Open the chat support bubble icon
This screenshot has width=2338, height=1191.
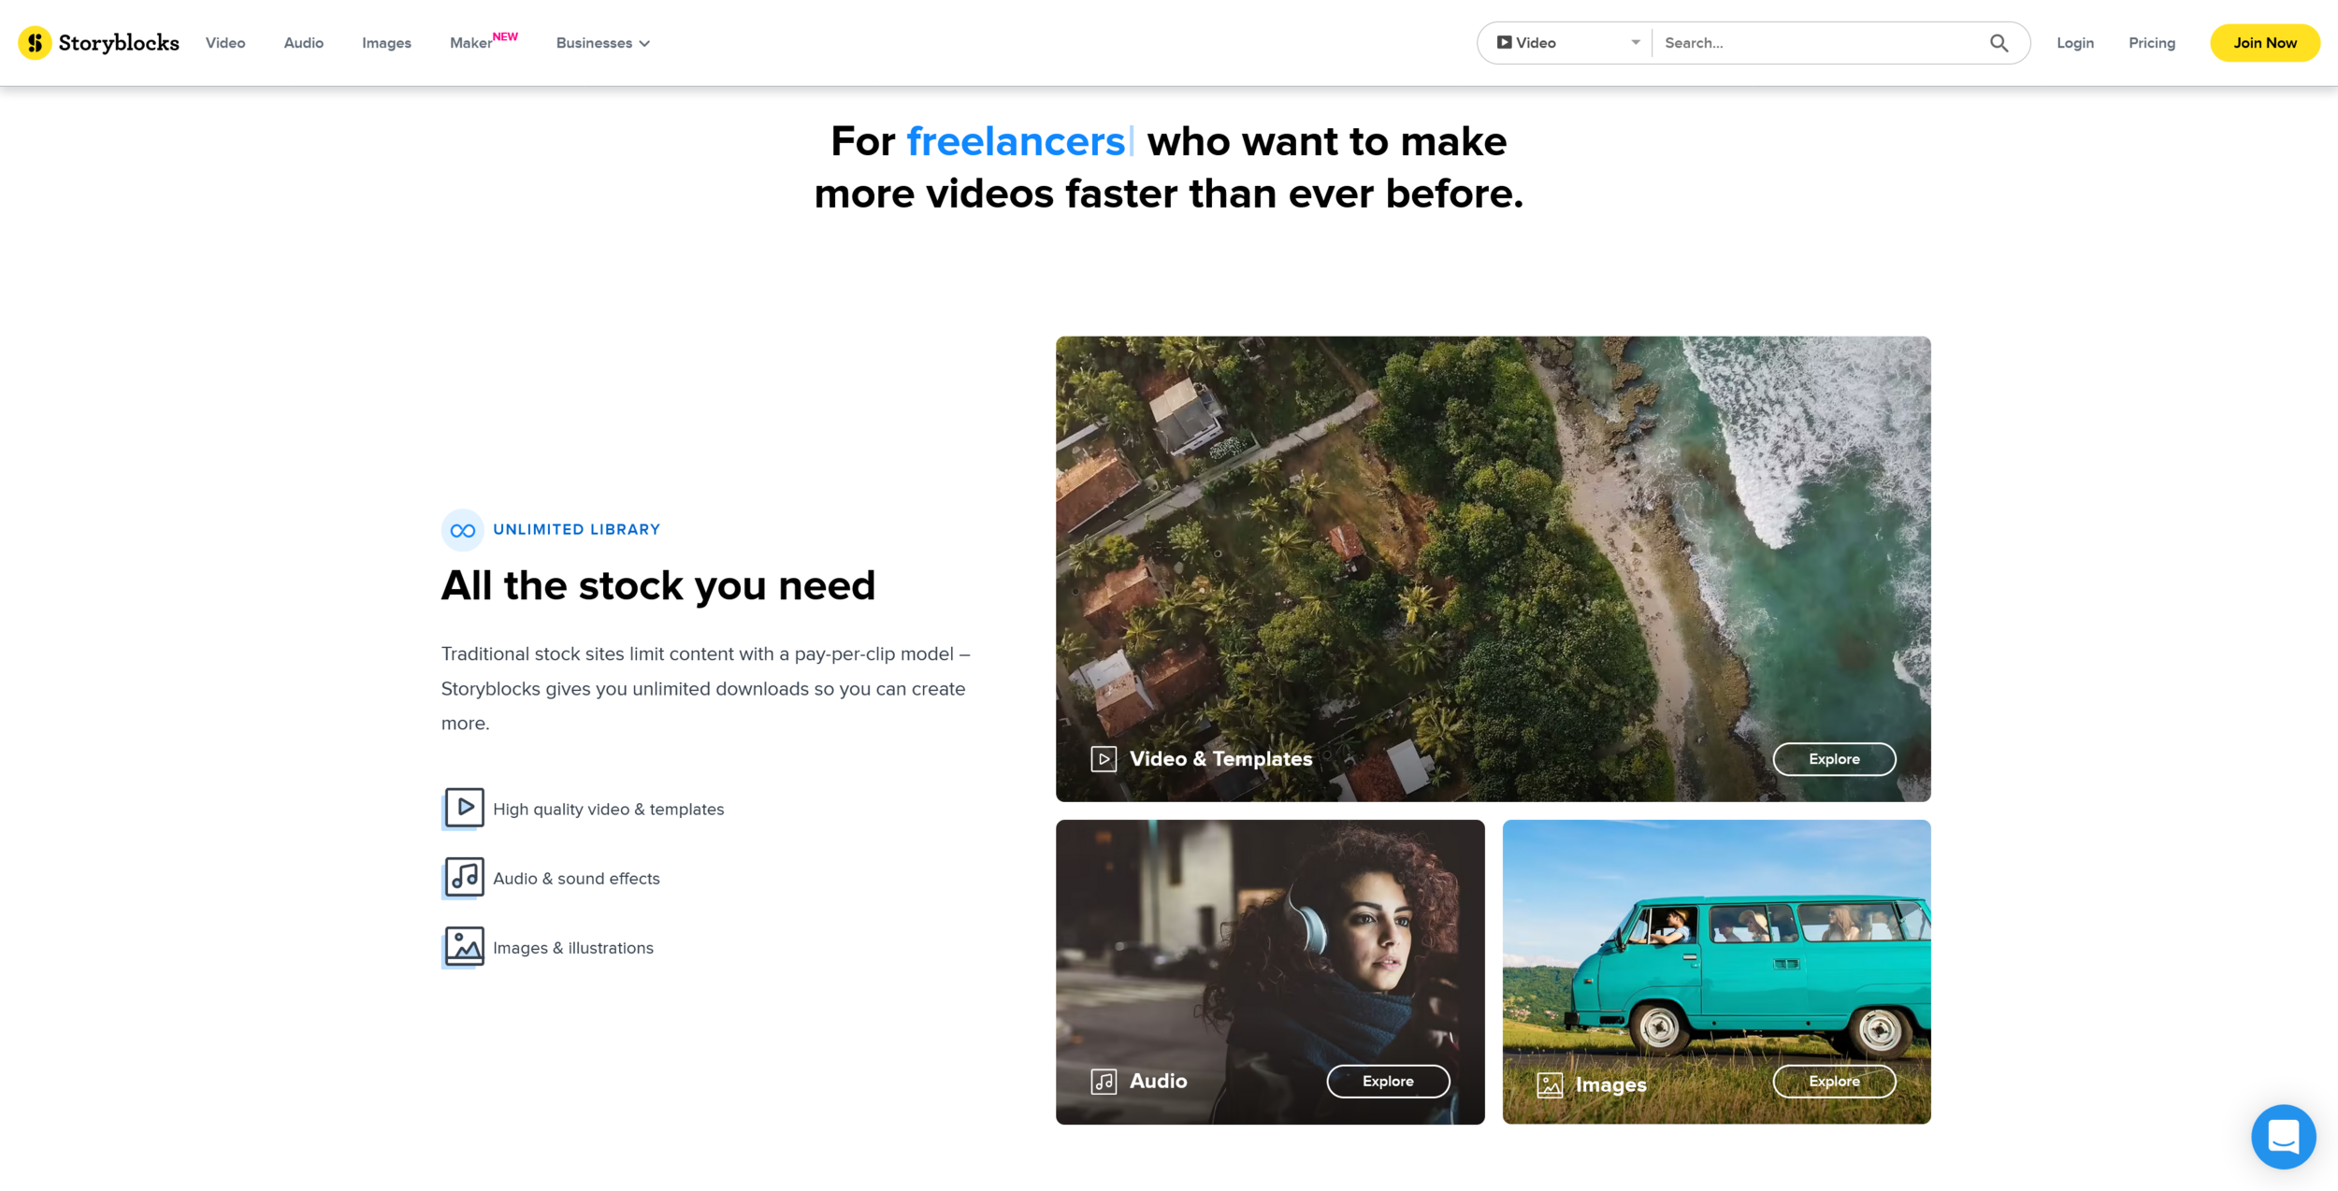click(x=2283, y=1136)
